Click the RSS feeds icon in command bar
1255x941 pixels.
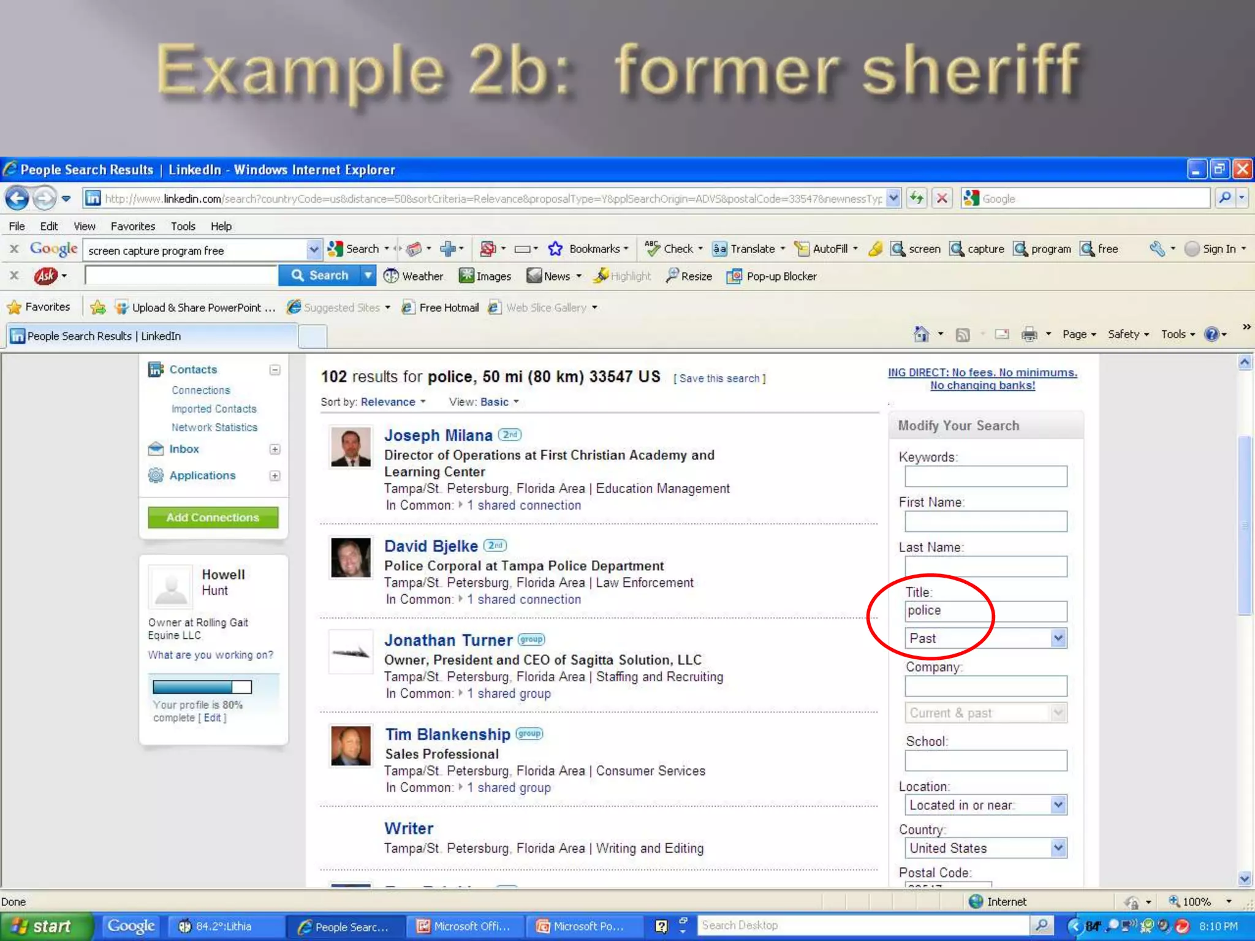[x=963, y=334]
